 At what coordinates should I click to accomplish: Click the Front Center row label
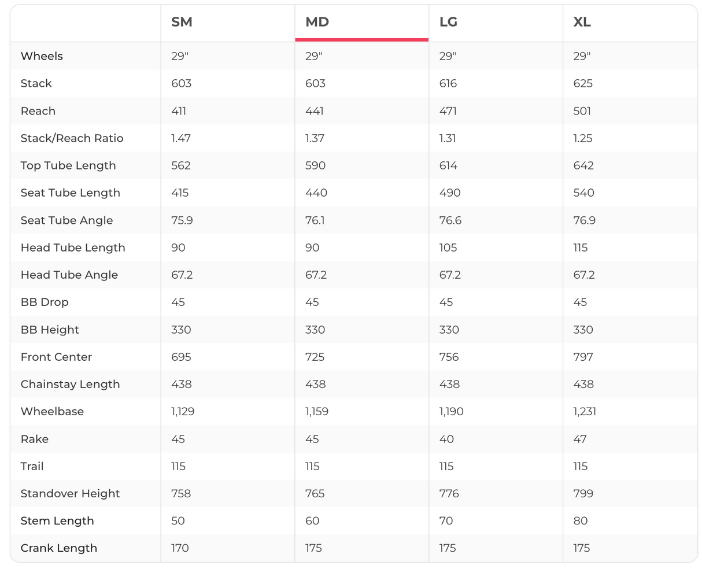[56, 357]
